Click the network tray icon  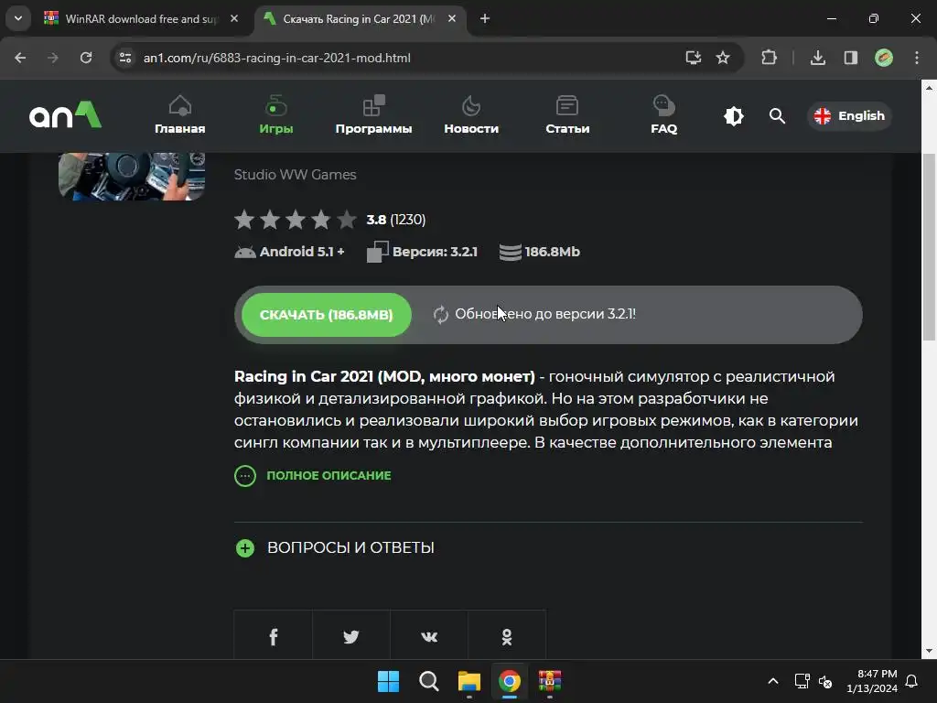pos(802,681)
